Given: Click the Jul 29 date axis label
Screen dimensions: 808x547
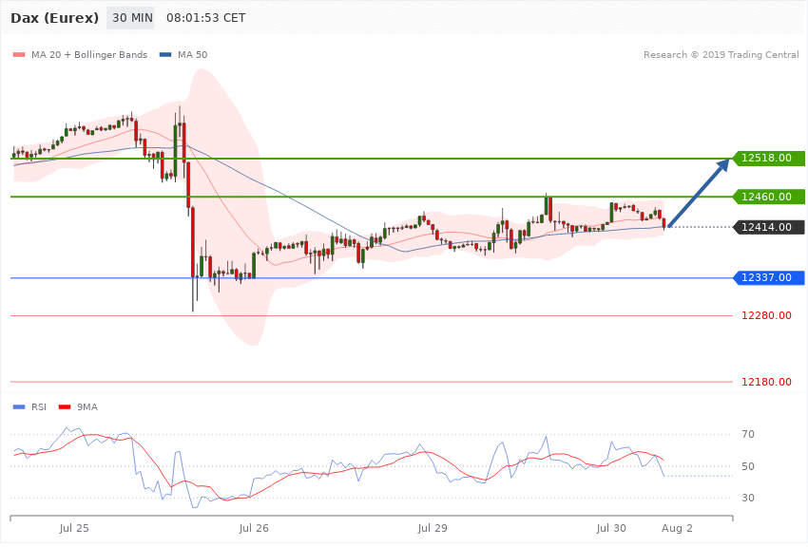Looking at the screenshot, I should point(433,528).
